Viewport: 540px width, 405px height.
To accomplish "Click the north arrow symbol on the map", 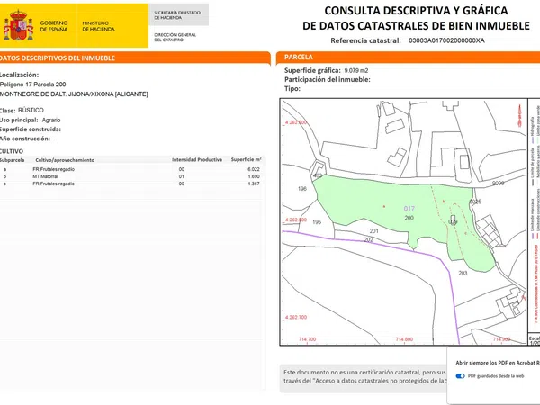I will pos(519,116).
